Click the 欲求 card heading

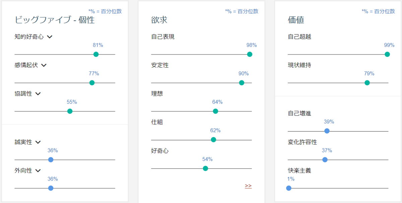pyautogui.click(x=159, y=20)
